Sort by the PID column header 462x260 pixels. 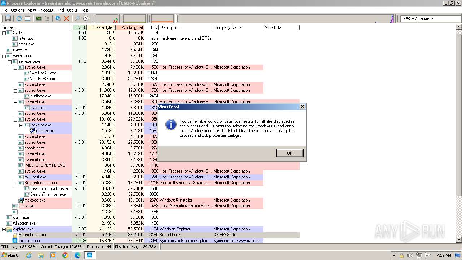coord(152,27)
